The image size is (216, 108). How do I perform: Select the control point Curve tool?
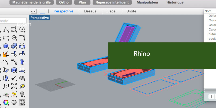pos(14,29)
